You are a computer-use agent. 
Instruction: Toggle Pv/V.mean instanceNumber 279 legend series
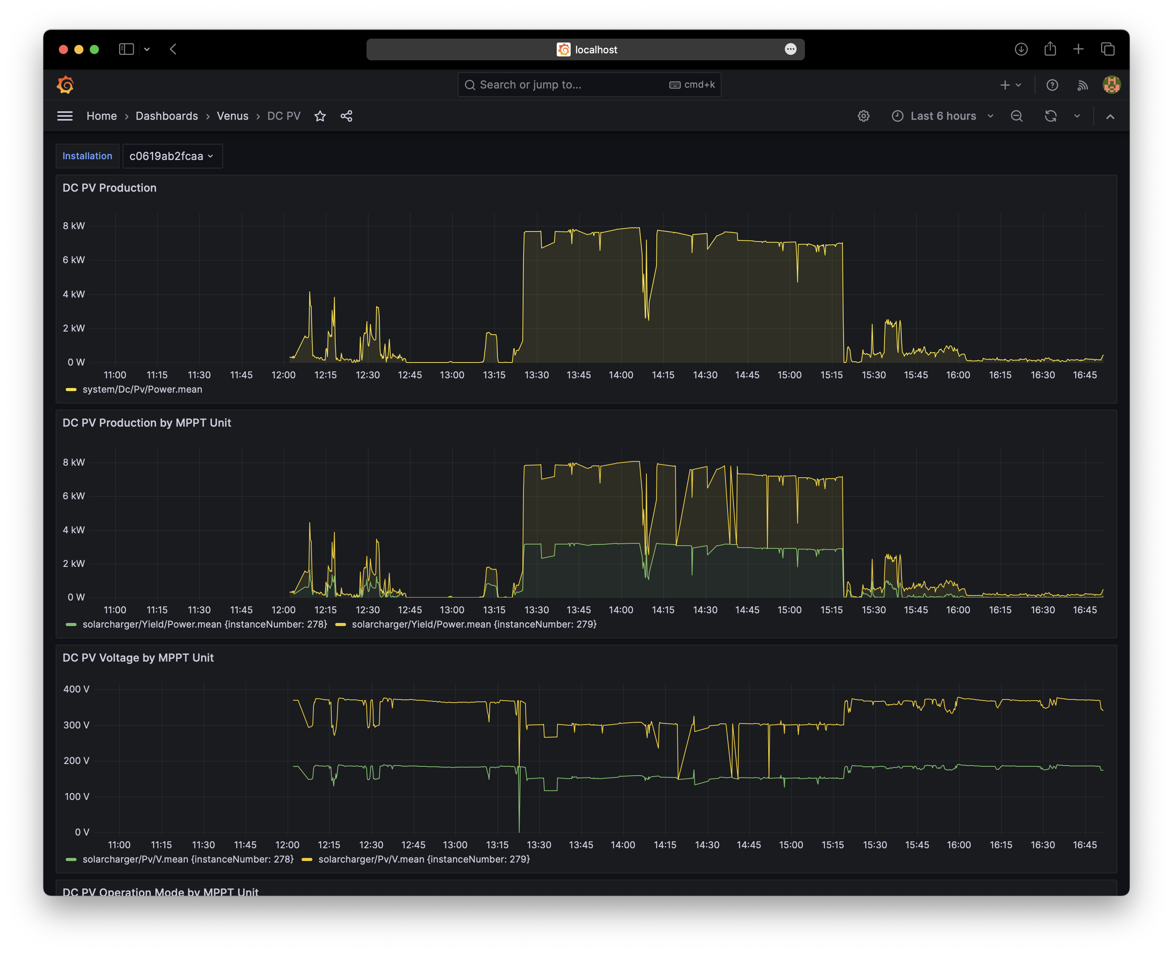pyautogui.click(x=423, y=859)
